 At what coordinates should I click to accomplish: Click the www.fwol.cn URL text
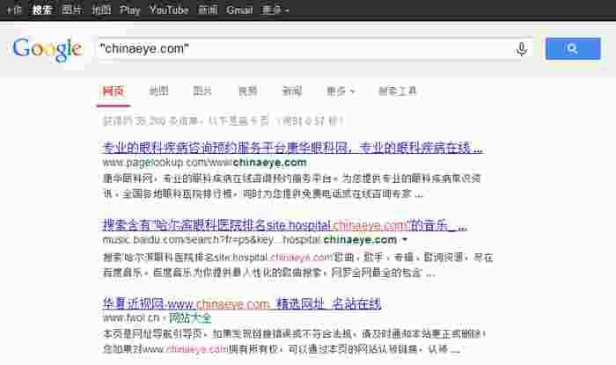tap(131, 318)
